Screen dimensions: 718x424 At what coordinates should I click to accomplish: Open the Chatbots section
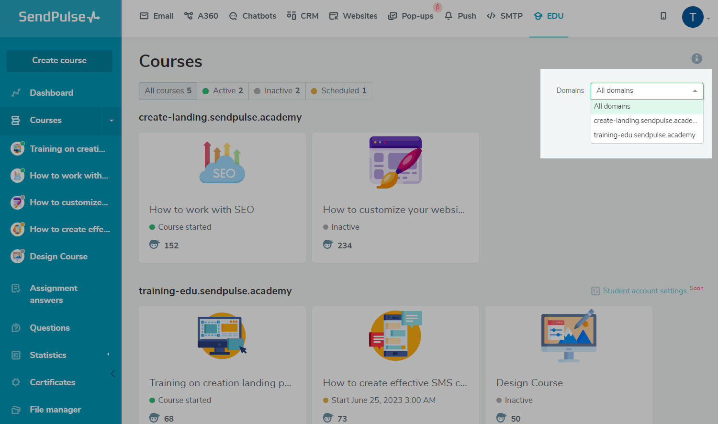tap(253, 16)
